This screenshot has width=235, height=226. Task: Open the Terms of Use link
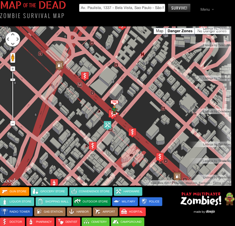222,183
